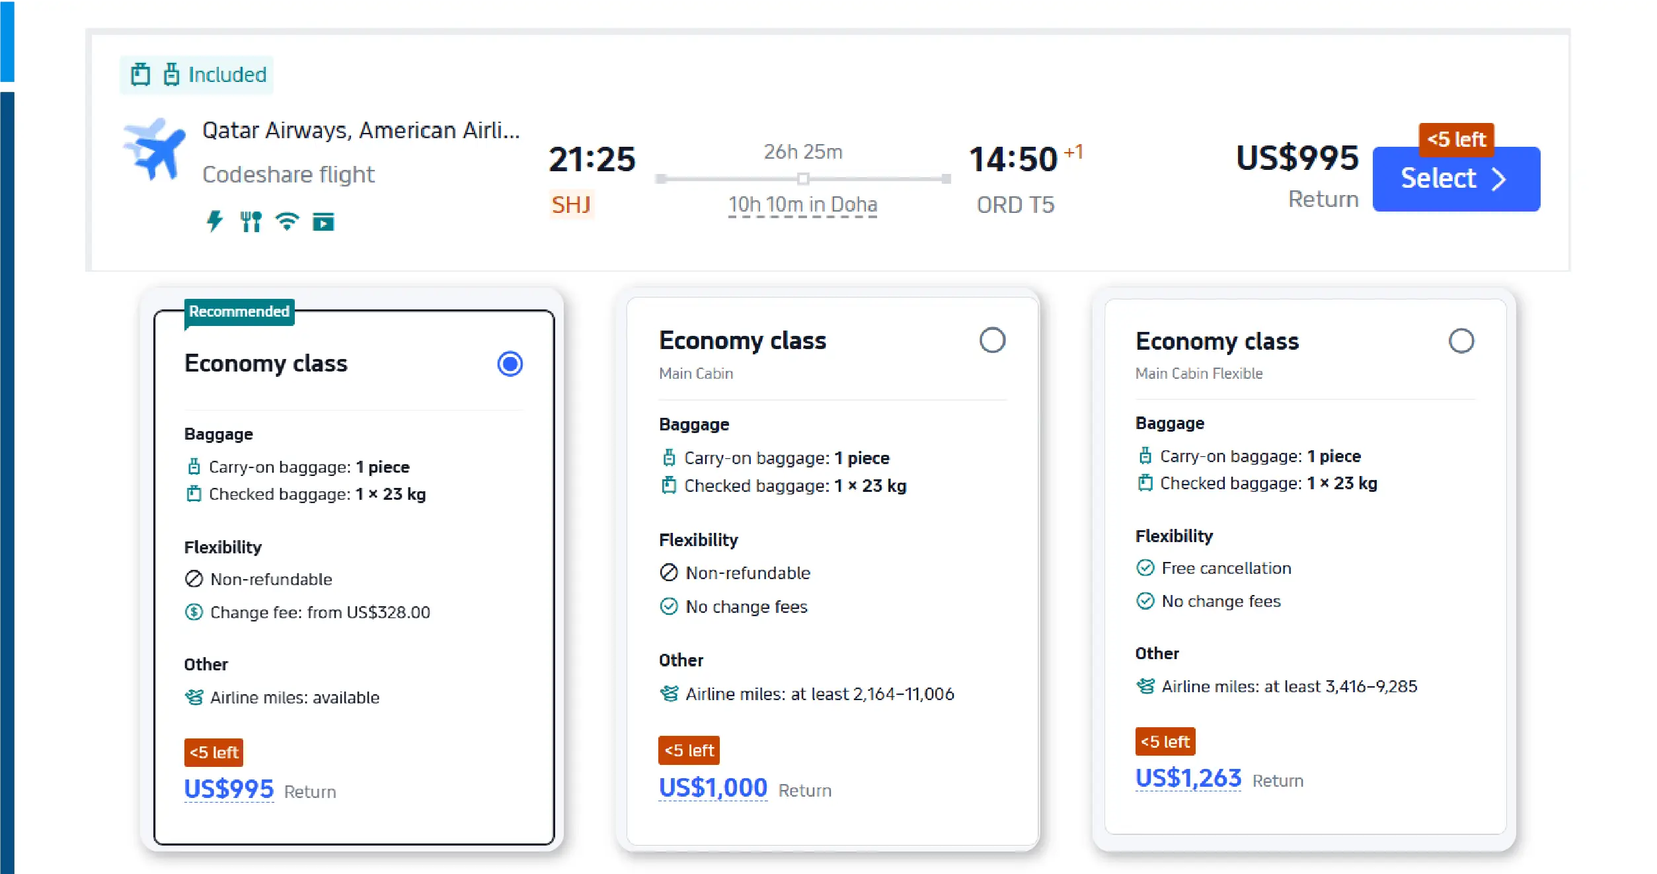
Task: Choose the Main Cabin Flexible radio button
Action: point(1461,341)
